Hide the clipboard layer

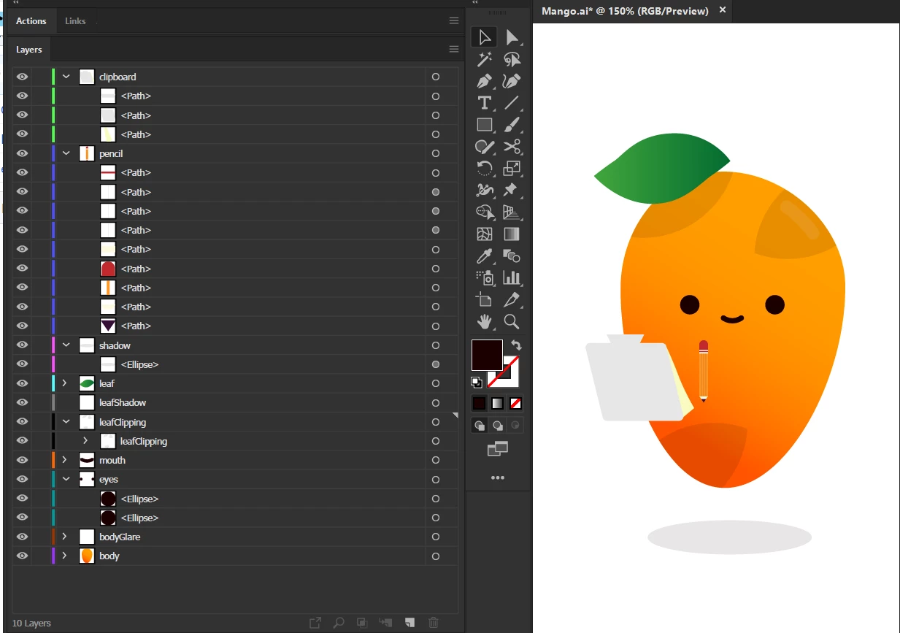tap(22, 77)
